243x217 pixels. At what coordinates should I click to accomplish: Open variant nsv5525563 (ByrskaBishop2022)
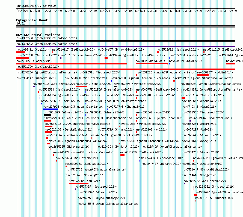click(101, 198)
